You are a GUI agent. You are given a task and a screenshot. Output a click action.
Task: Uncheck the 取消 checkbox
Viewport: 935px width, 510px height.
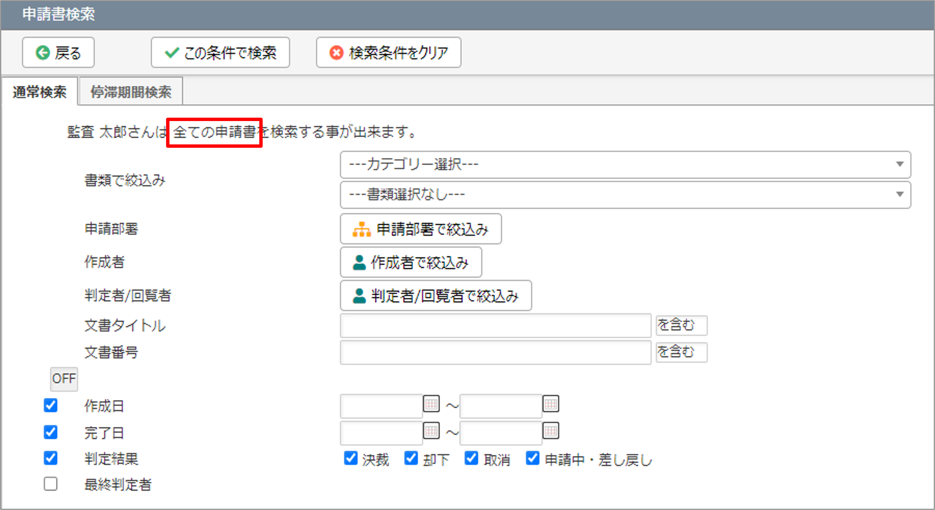(x=471, y=458)
